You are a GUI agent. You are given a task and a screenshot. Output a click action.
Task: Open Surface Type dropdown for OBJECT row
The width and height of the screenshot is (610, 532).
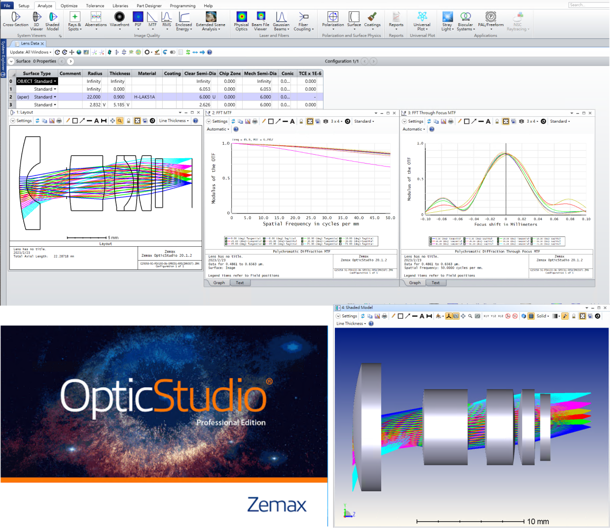point(55,81)
